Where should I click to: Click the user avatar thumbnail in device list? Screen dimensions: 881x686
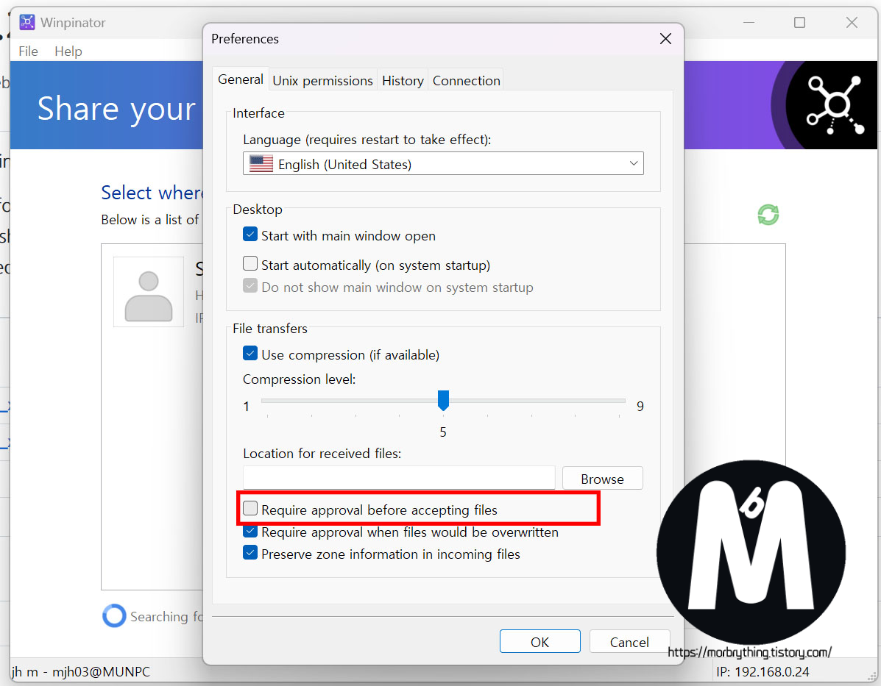click(149, 292)
